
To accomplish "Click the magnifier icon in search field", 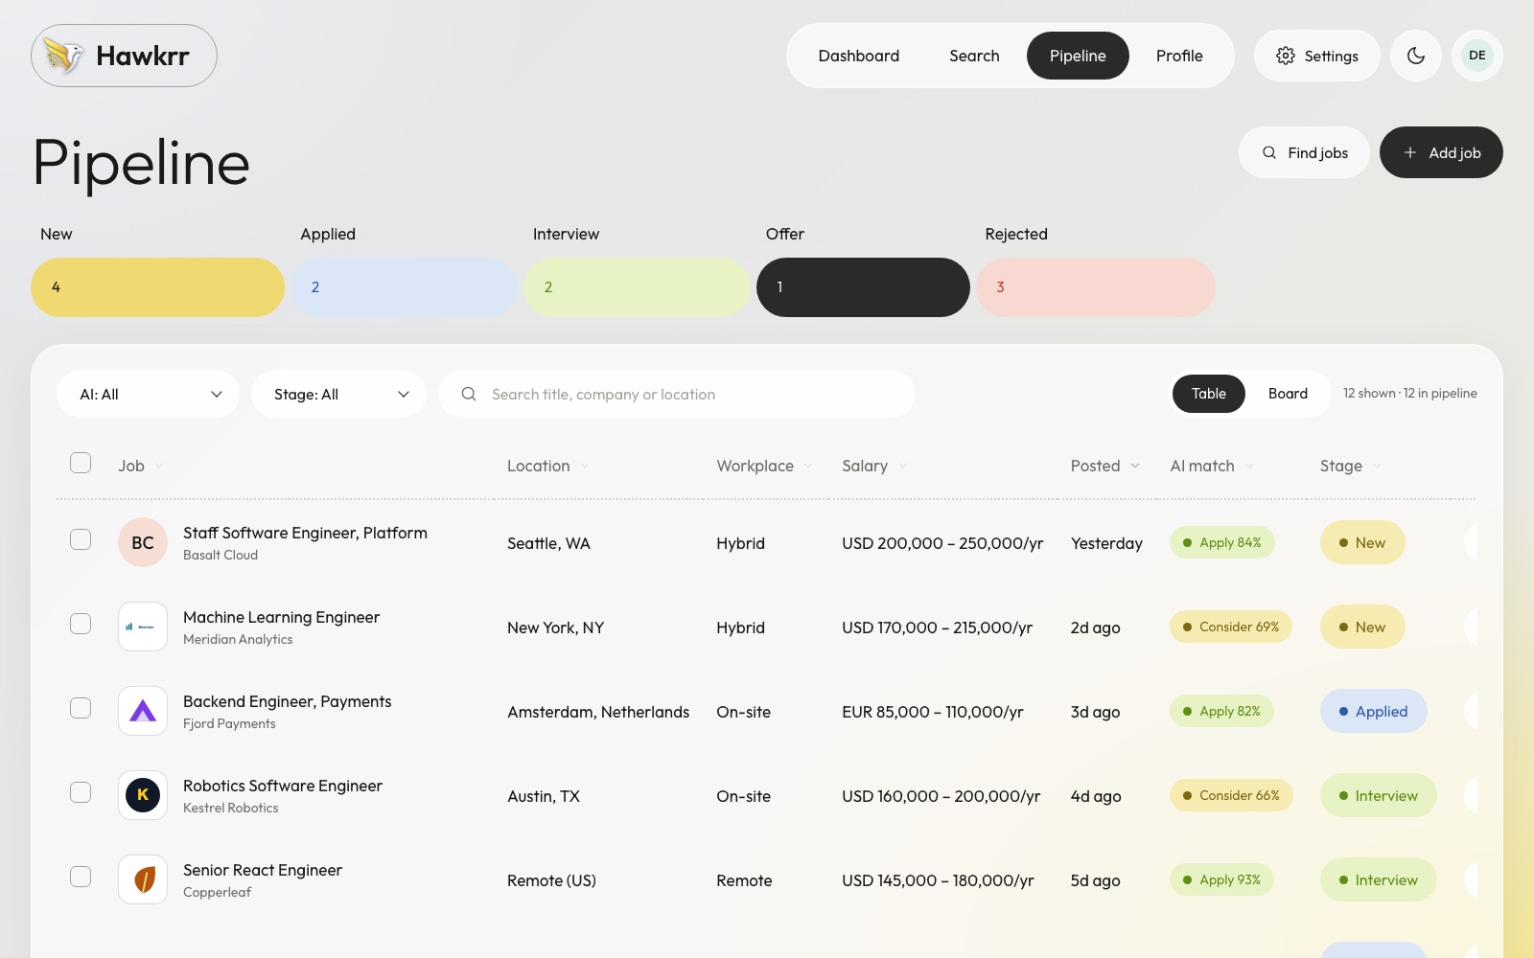I will tap(469, 394).
